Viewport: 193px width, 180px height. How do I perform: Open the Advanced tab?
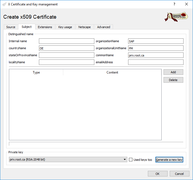(x=104, y=27)
